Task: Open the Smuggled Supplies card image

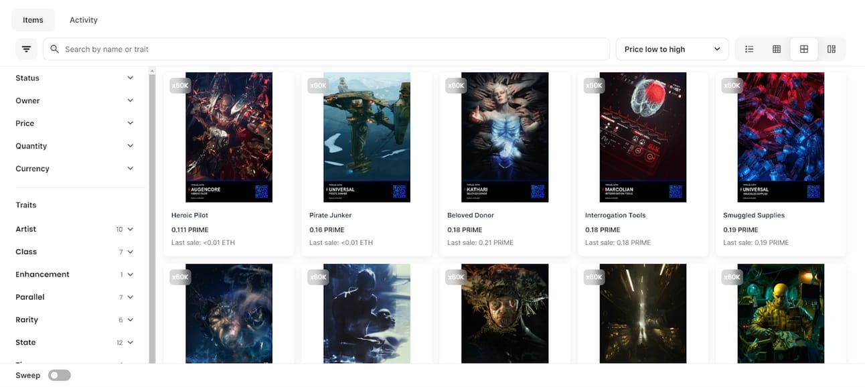Action: tap(781, 137)
